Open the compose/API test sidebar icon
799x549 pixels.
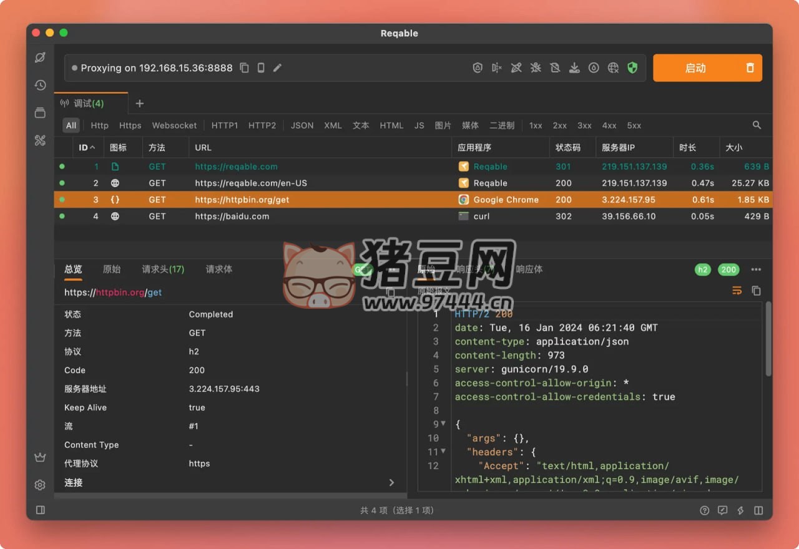tap(40, 57)
